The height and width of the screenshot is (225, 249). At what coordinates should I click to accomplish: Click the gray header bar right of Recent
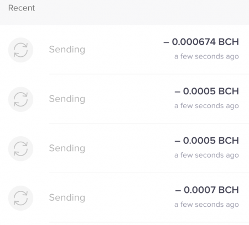[x=142, y=12]
